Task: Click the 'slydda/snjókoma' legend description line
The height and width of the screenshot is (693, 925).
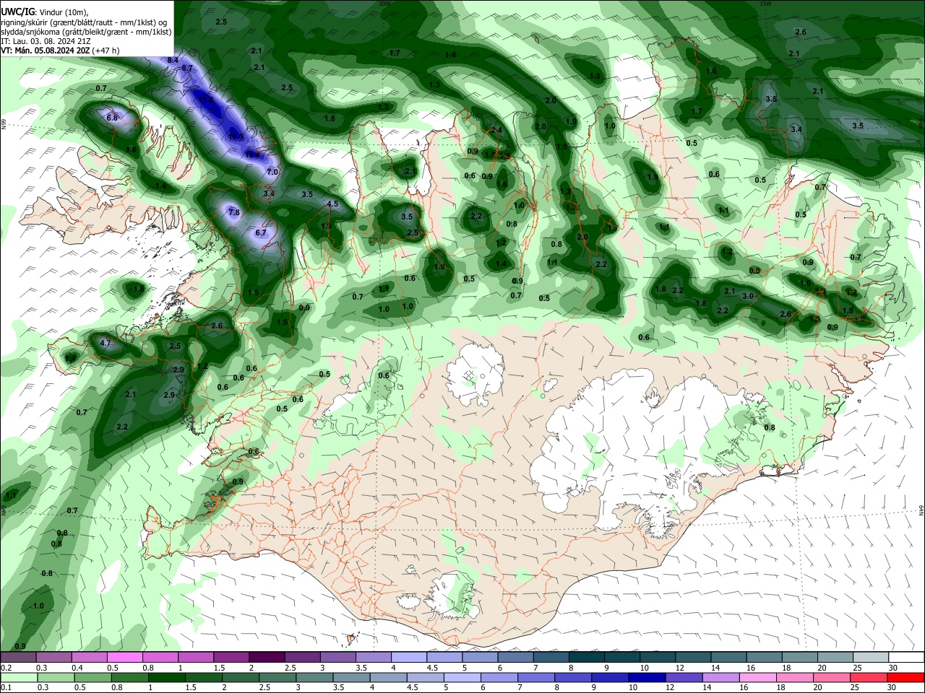Action: (86, 32)
